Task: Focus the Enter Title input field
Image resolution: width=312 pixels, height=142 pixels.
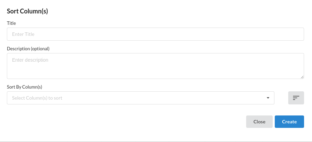Action: point(155,34)
